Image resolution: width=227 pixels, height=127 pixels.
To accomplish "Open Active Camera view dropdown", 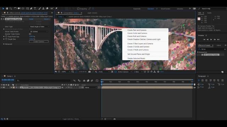I will click(124, 72).
